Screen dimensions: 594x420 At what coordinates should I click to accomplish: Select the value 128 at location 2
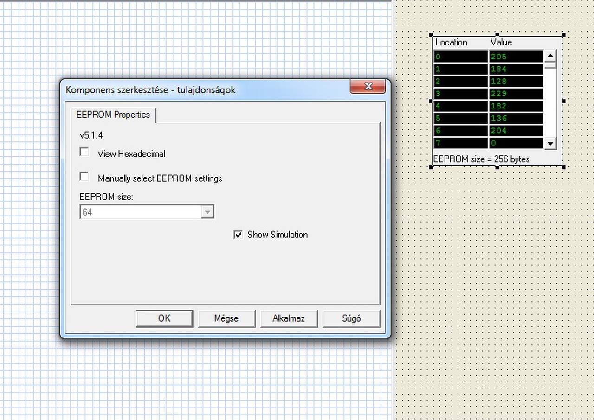[516, 81]
